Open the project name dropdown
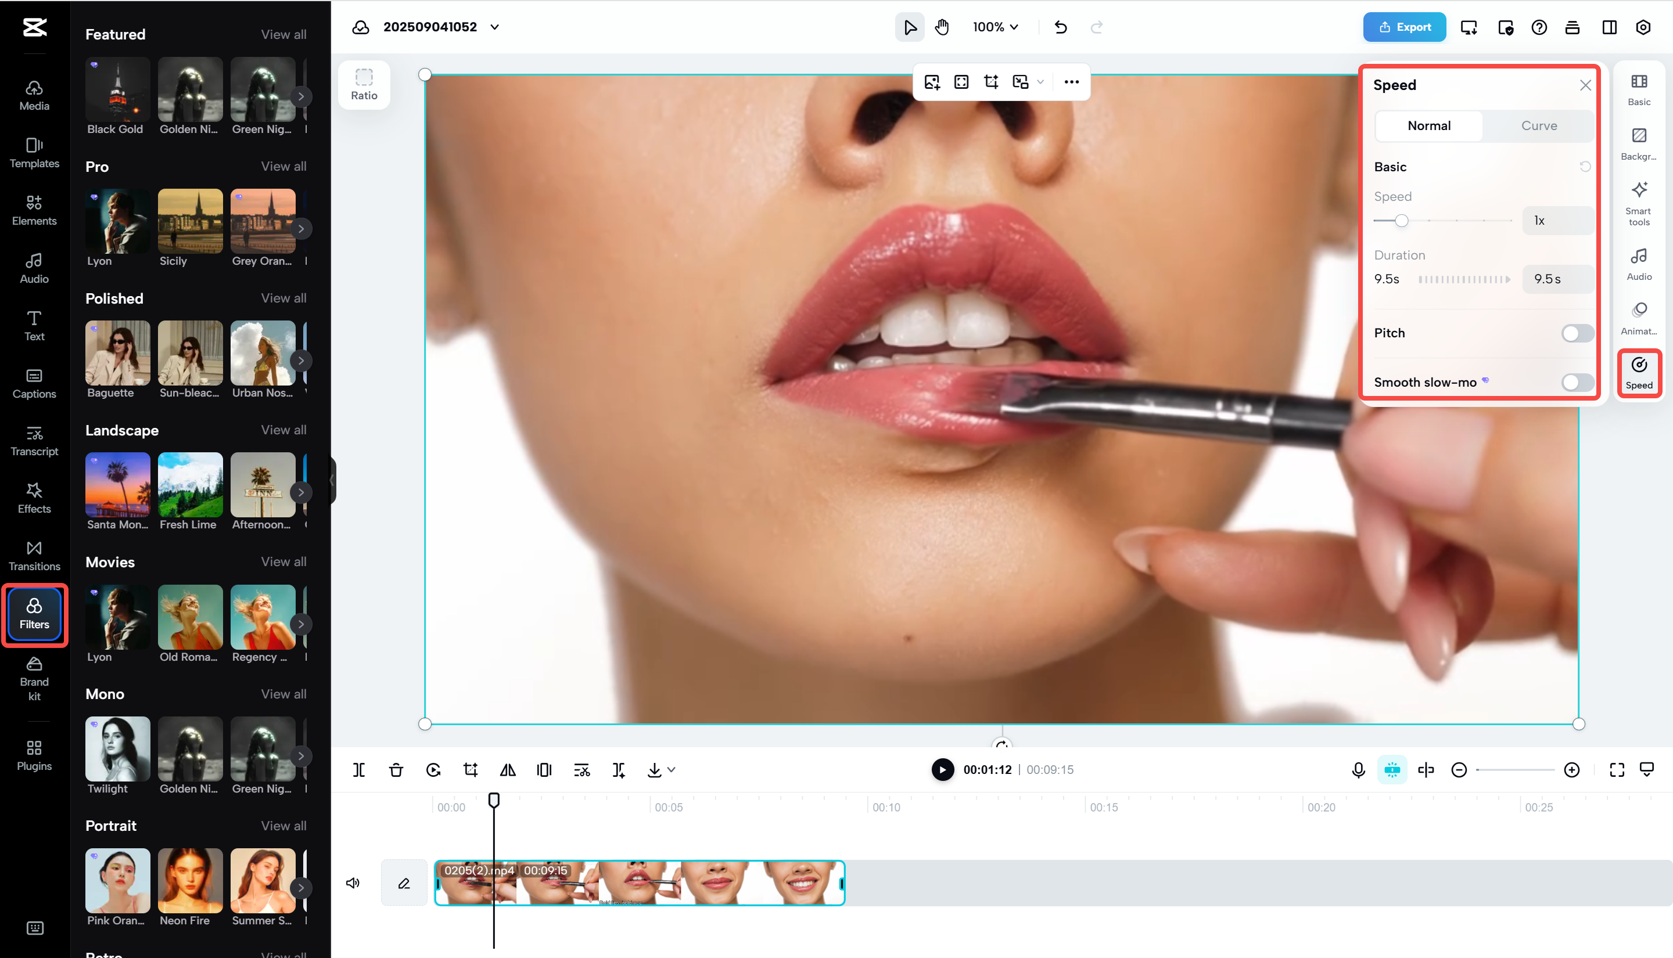The image size is (1673, 958). (x=495, y=27)
